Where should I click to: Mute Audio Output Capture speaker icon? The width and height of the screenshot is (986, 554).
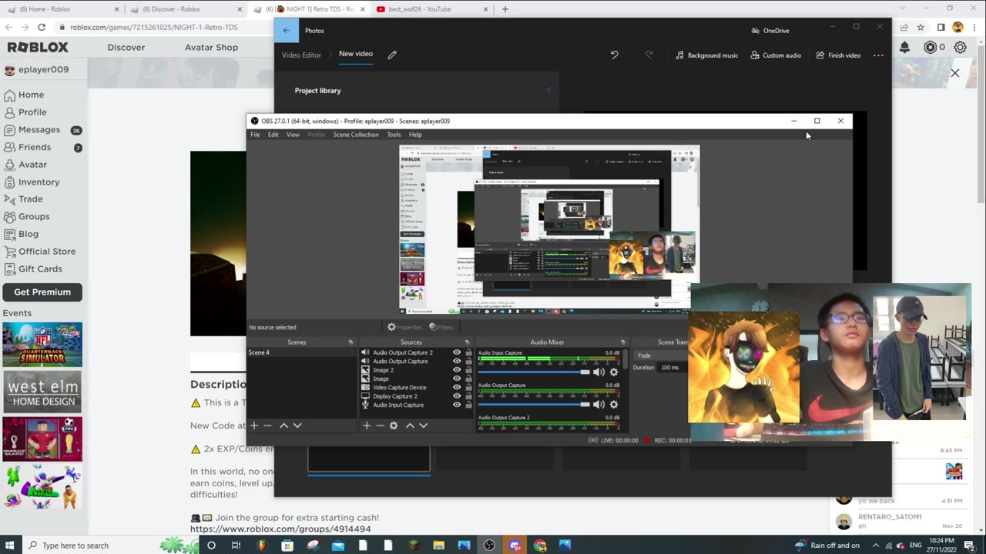(599, 404)
